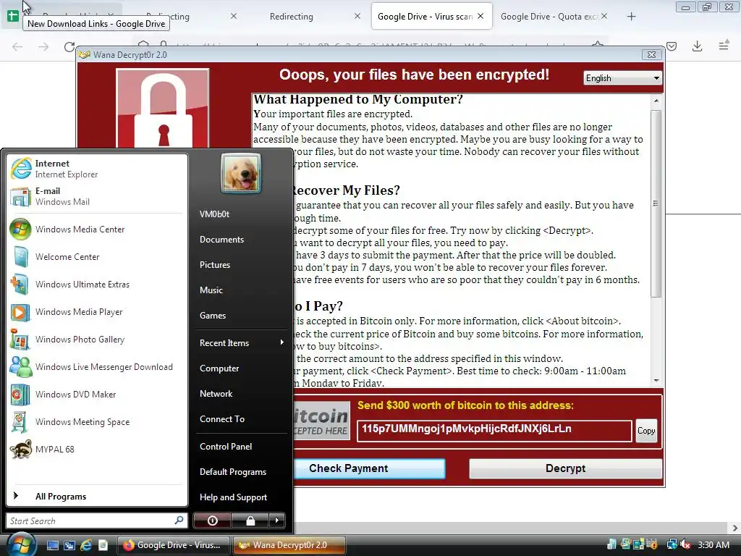Open VM0b0t user folder
The height and width of the screenshot is (556, 741).
tap(241, 214)
